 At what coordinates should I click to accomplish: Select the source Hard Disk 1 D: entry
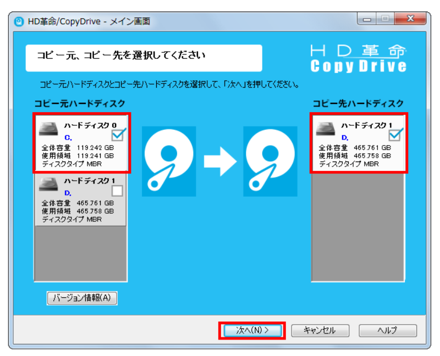tap(81, 199)
